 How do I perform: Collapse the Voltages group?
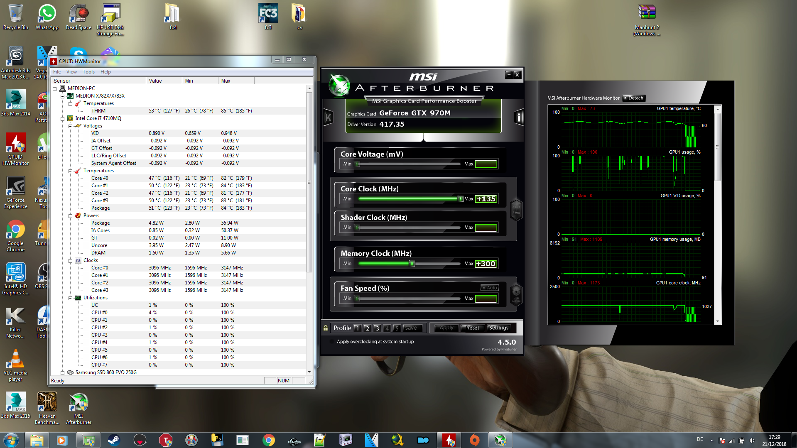pyautogui.click(x=70, y=126)
